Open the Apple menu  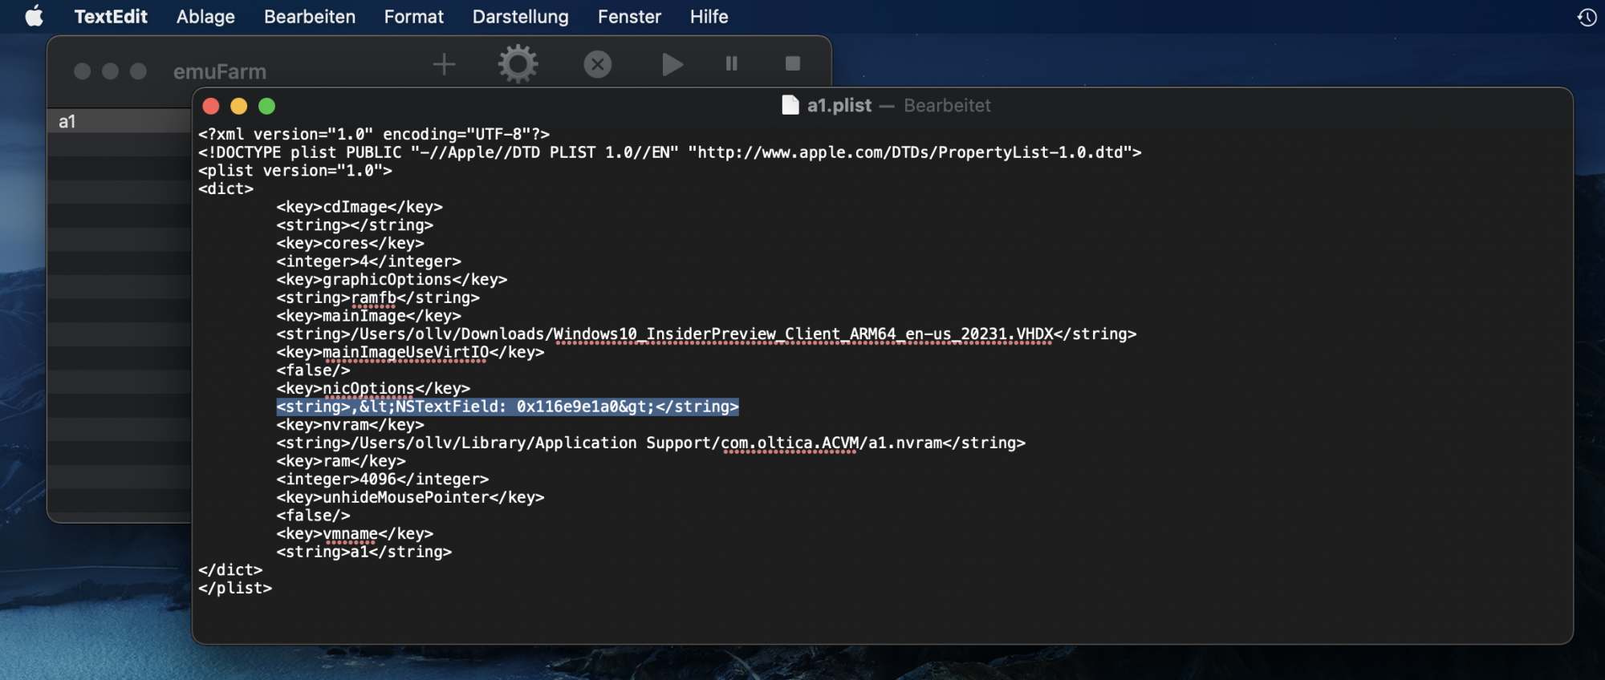click(34, 16)
